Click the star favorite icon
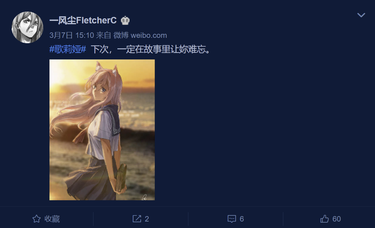Image resolution: width=375 pixels, height=228 pixels. tap(36, 219)
